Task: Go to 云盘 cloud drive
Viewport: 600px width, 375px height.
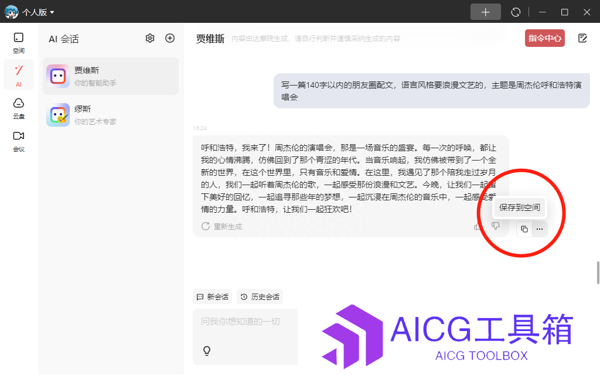Action: click(x=18, y=108)
